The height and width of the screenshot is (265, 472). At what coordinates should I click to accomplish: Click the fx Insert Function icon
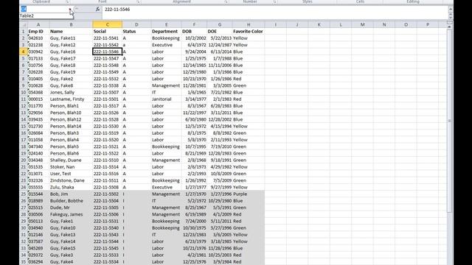pyautogui.click(x=97, y=10)
